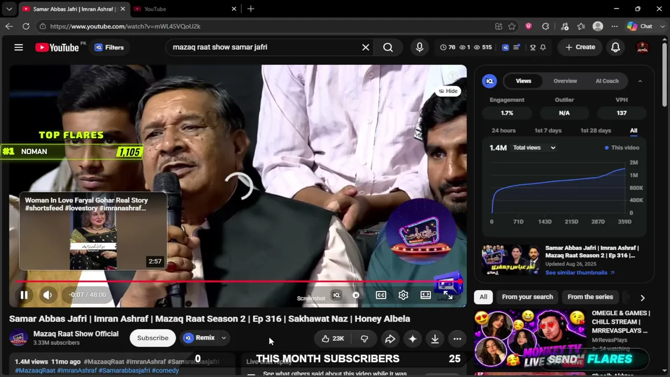This screenshot has width=670, height=377.
Task: Open browser extensions puzzle icon
Action: tap(545, 26)
